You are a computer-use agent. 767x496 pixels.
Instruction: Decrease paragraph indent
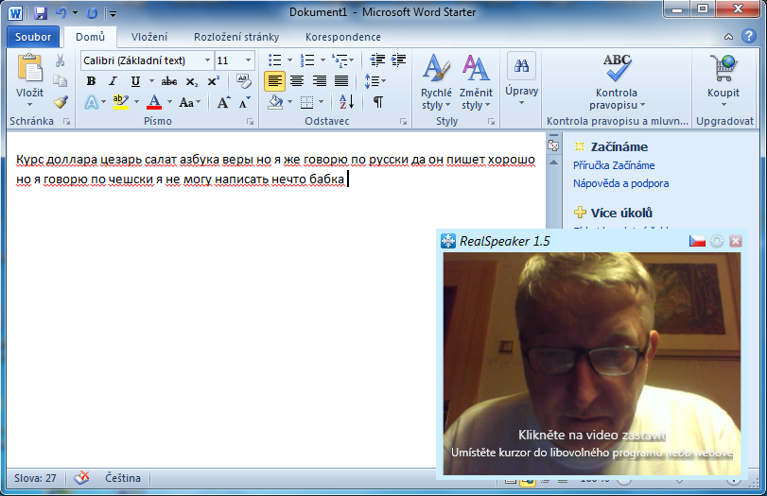(377, 60)
